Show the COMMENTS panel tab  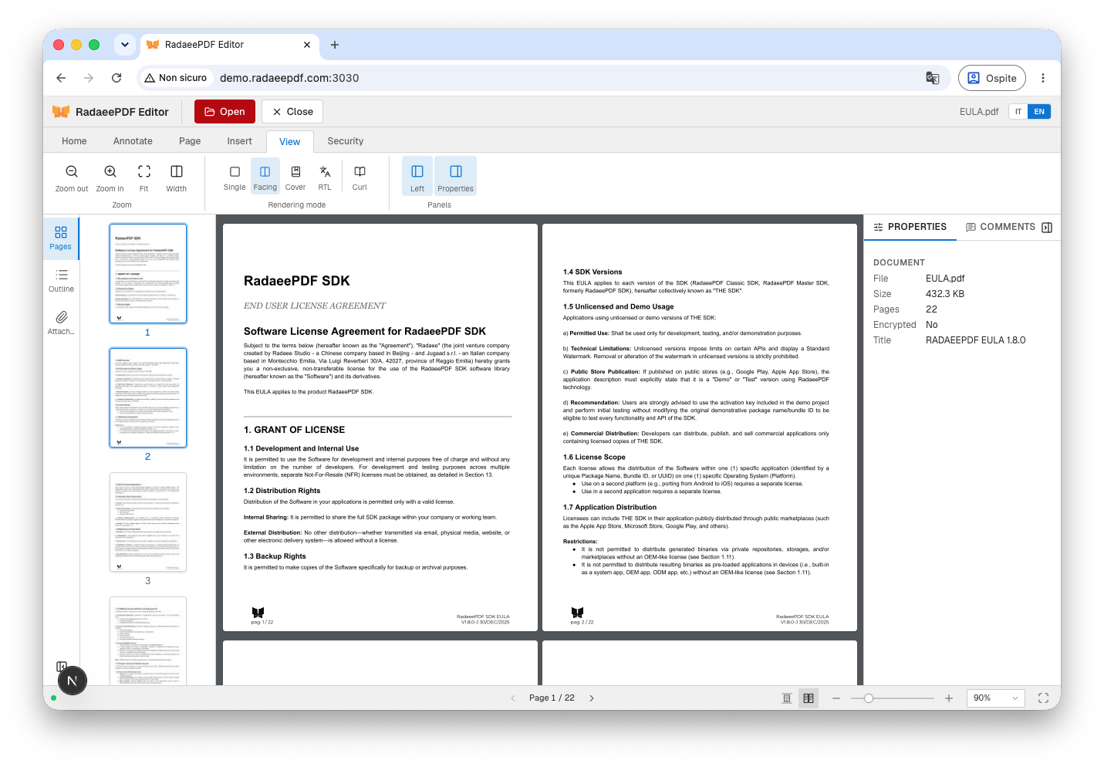coord(1001,227)
